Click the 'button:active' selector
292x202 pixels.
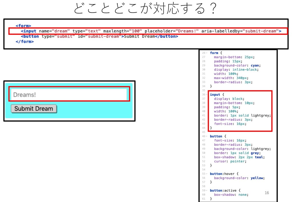[223, 191]
